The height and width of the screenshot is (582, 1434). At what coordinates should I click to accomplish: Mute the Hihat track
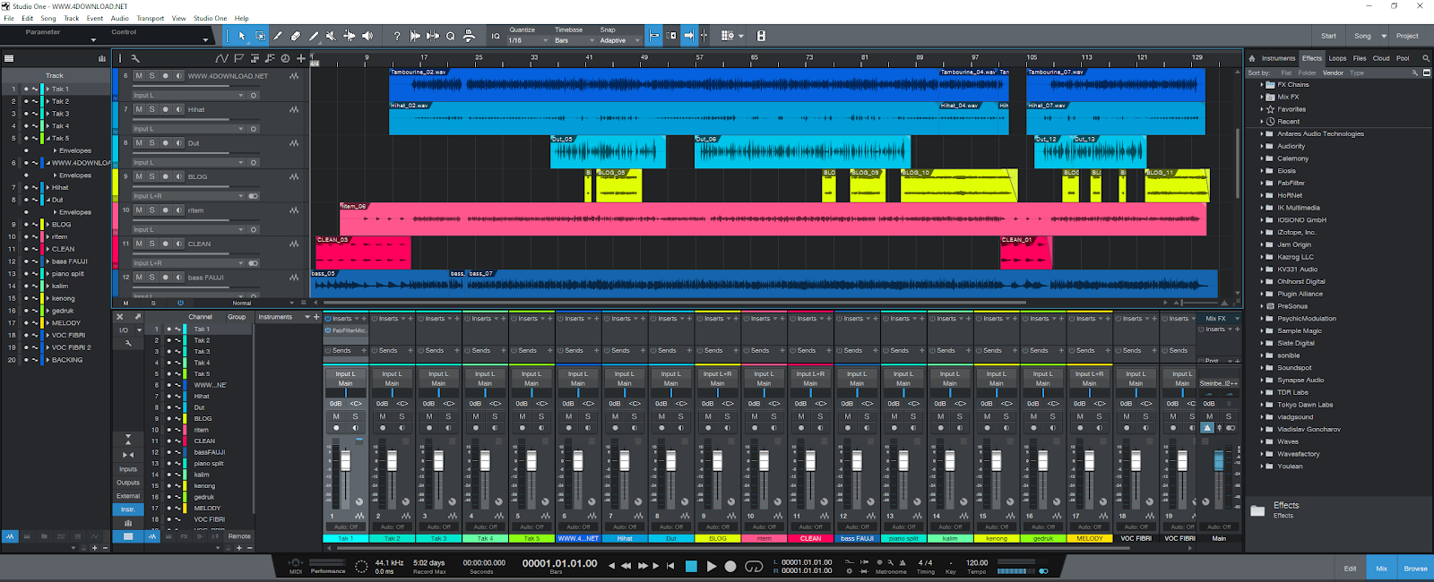(x=139, y=109)
